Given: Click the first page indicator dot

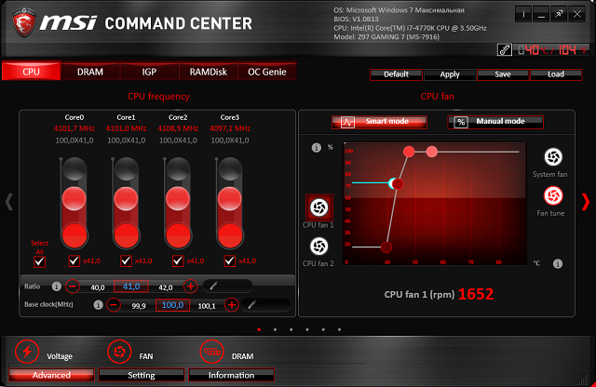Looking at the screenshot, I should pyautogui.click(x=259, y=329).
